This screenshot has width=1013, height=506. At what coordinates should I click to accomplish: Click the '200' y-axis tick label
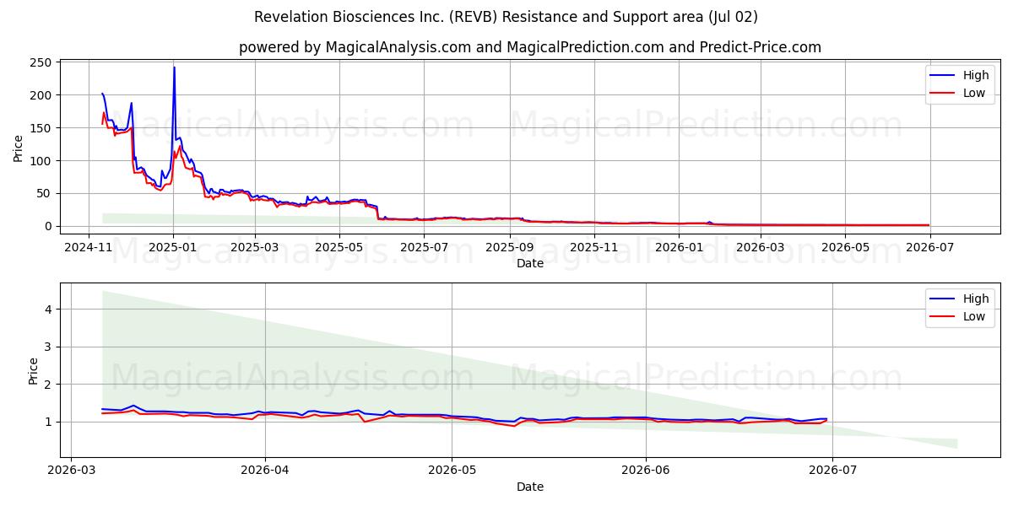pyautogui.click(x=42, y=95)
